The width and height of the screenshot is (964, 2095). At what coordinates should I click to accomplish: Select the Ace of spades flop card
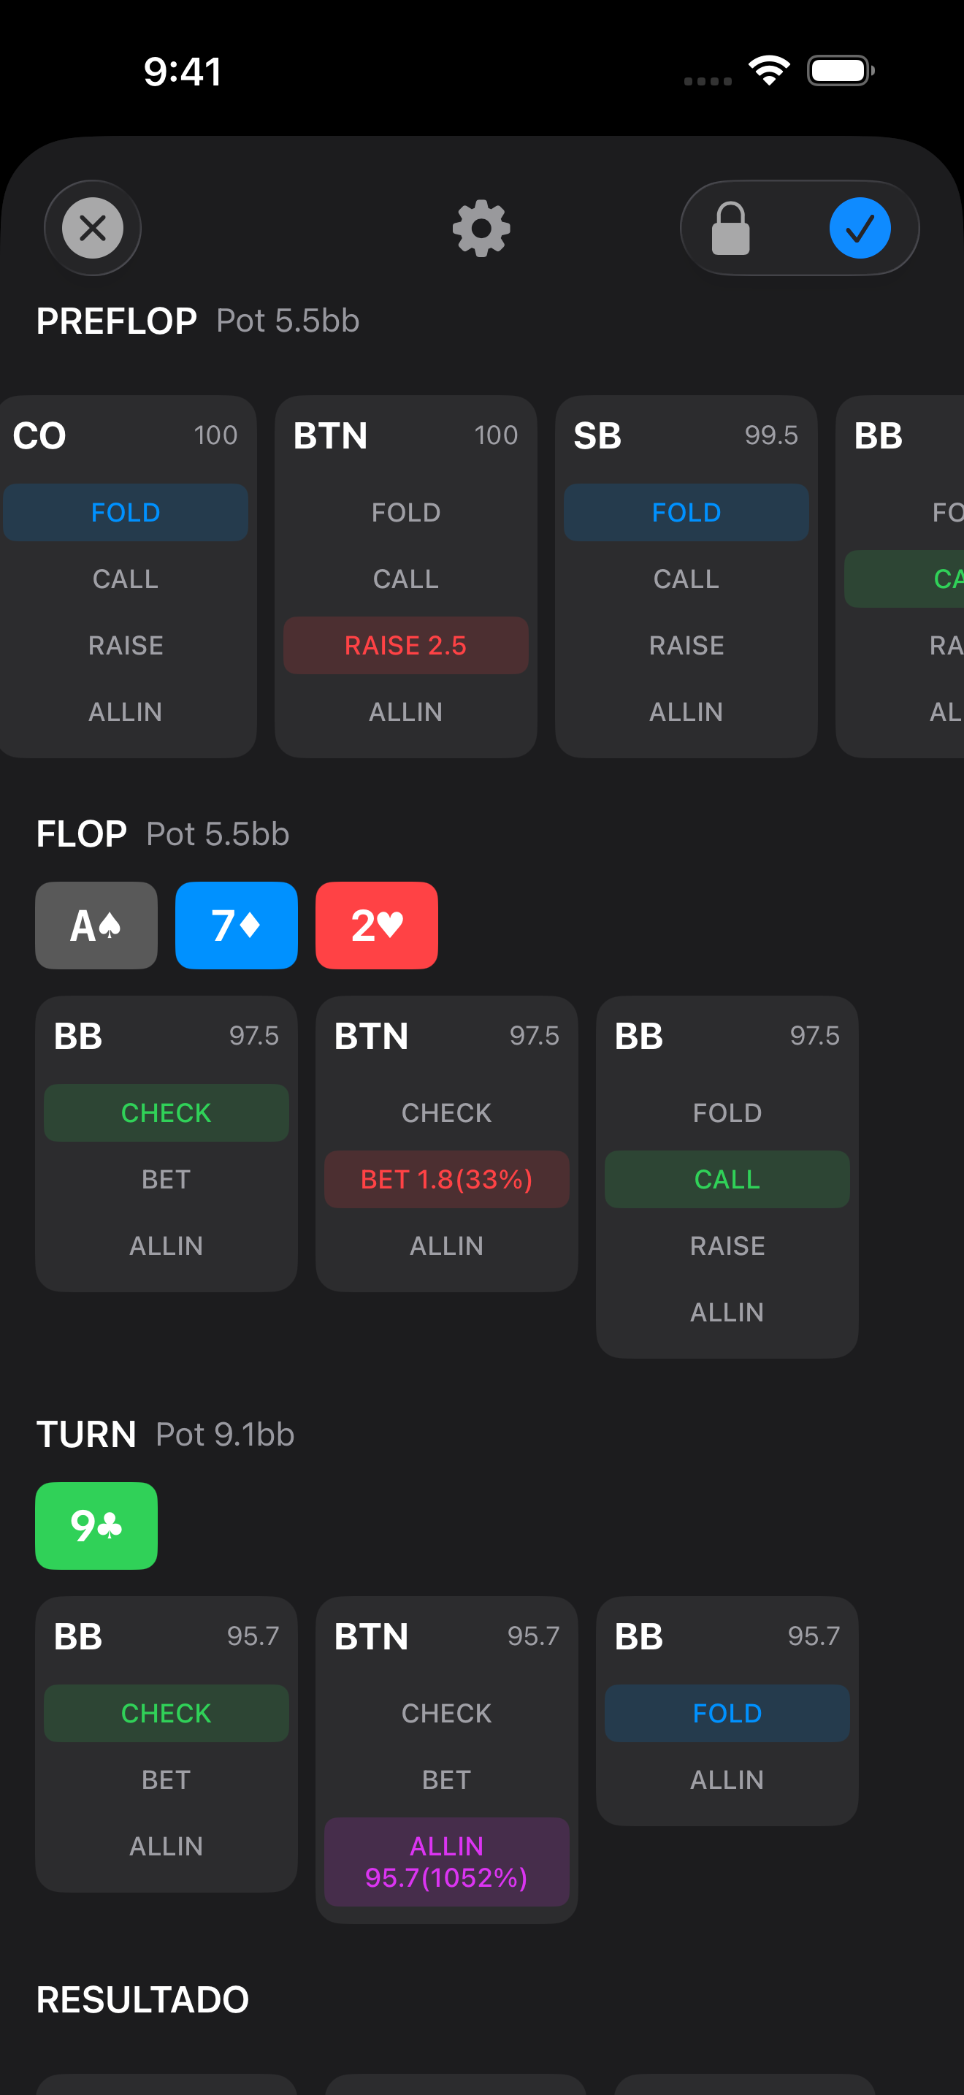point(96,926)
